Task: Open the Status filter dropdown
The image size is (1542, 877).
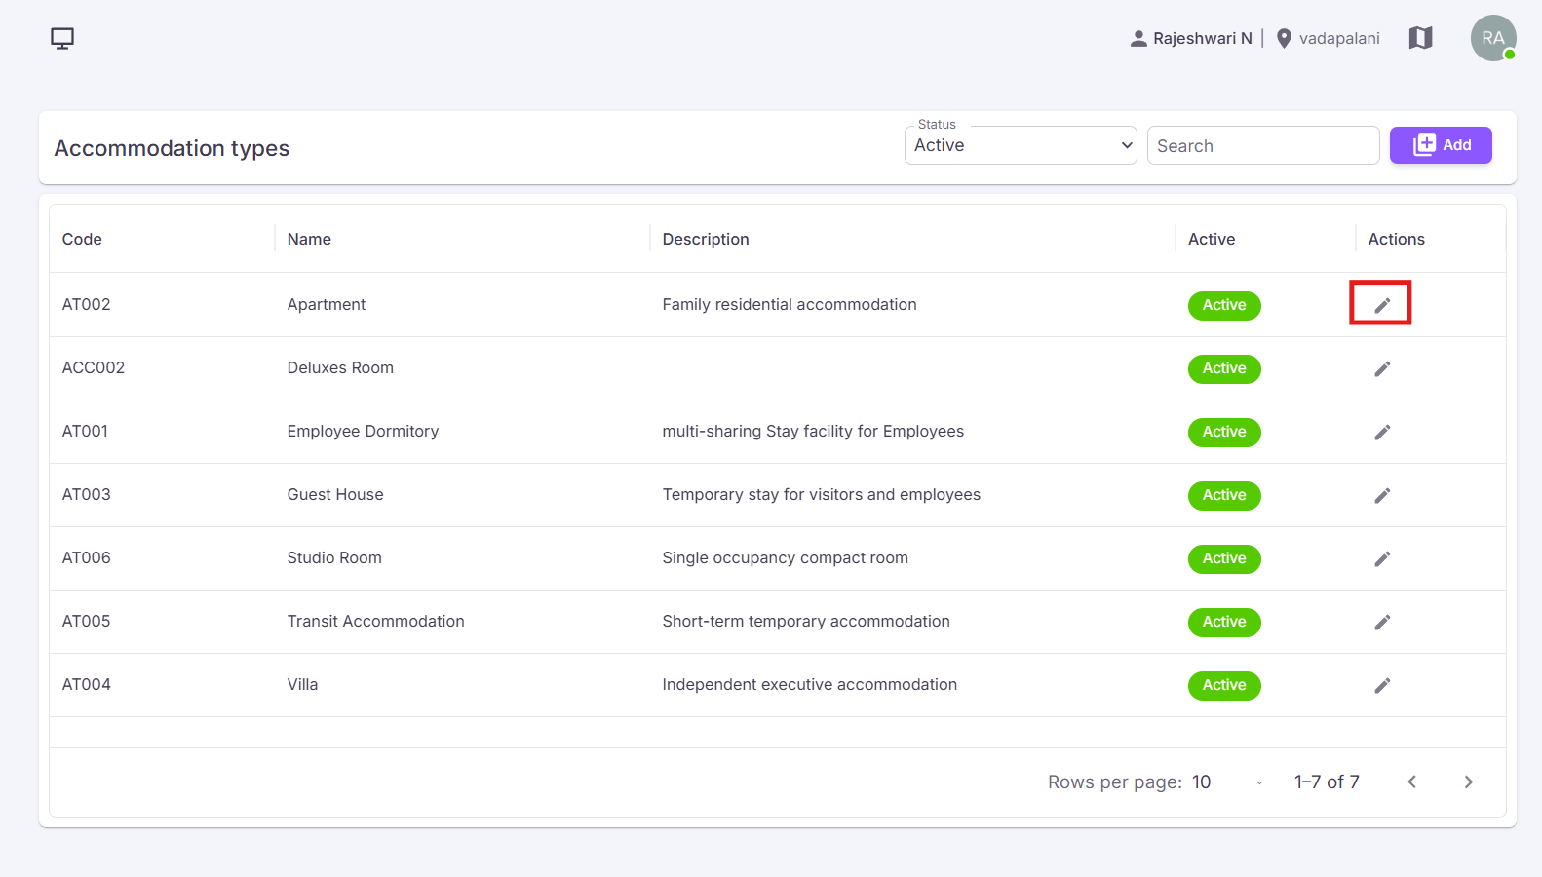Action: 1021,145
